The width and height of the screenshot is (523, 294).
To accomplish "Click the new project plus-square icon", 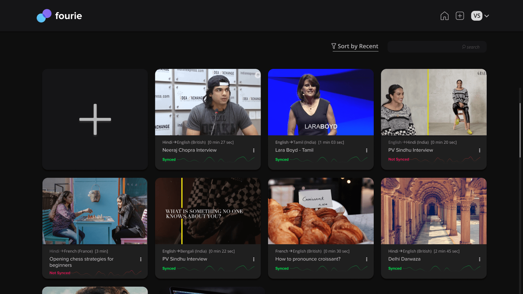I will click(460, 16).
